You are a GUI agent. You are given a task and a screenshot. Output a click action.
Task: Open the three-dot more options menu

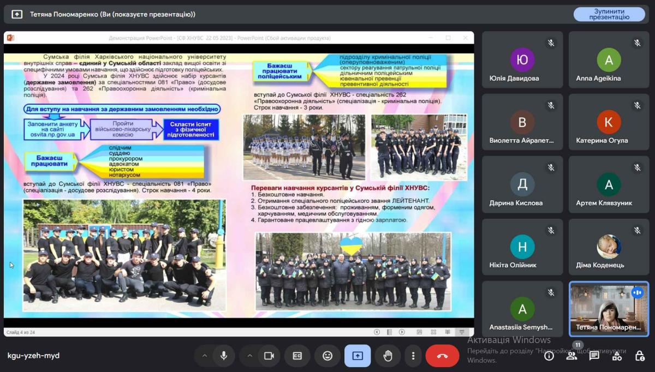point(413,356)
